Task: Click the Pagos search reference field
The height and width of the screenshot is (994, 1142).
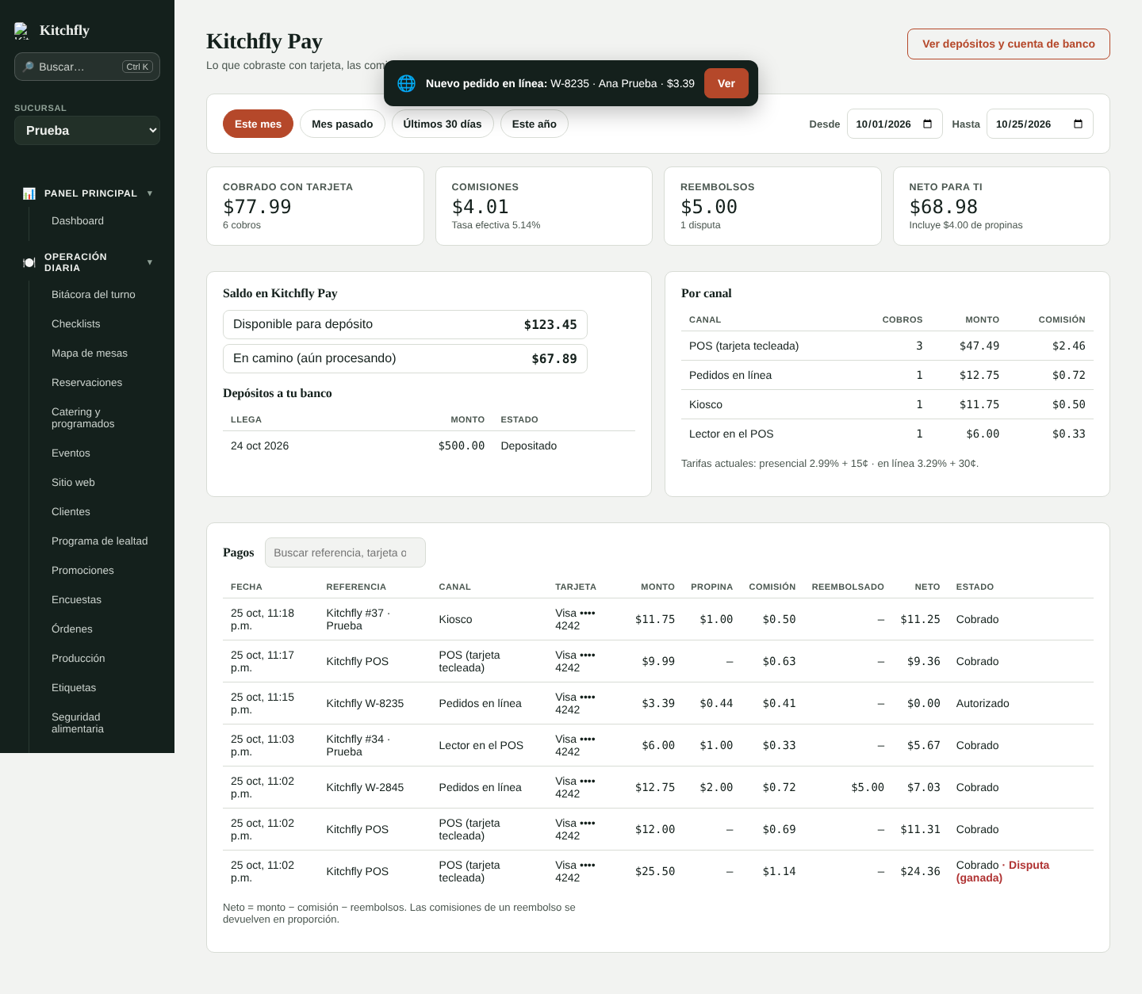Action: click(345, 552)
